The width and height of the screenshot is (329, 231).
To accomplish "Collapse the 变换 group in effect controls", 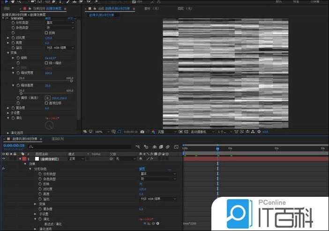I will 8,52.
